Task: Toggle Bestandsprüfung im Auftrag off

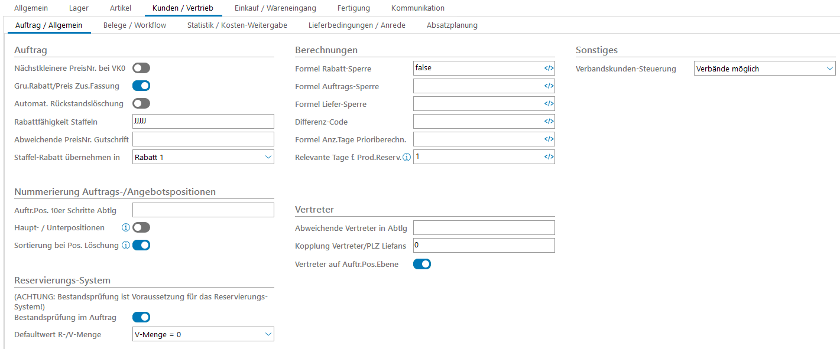Action: (x=141, y=317)
